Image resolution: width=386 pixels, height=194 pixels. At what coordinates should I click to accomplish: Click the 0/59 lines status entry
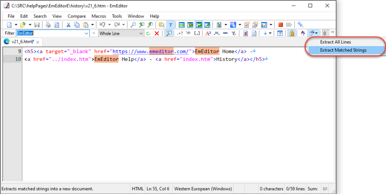tap(295, 189)
